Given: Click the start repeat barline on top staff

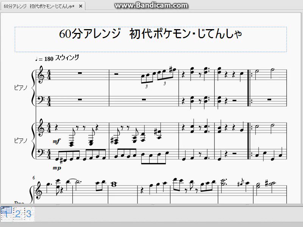Looking at the screenshot, I should pyautogui.click(x=250, y=75).
